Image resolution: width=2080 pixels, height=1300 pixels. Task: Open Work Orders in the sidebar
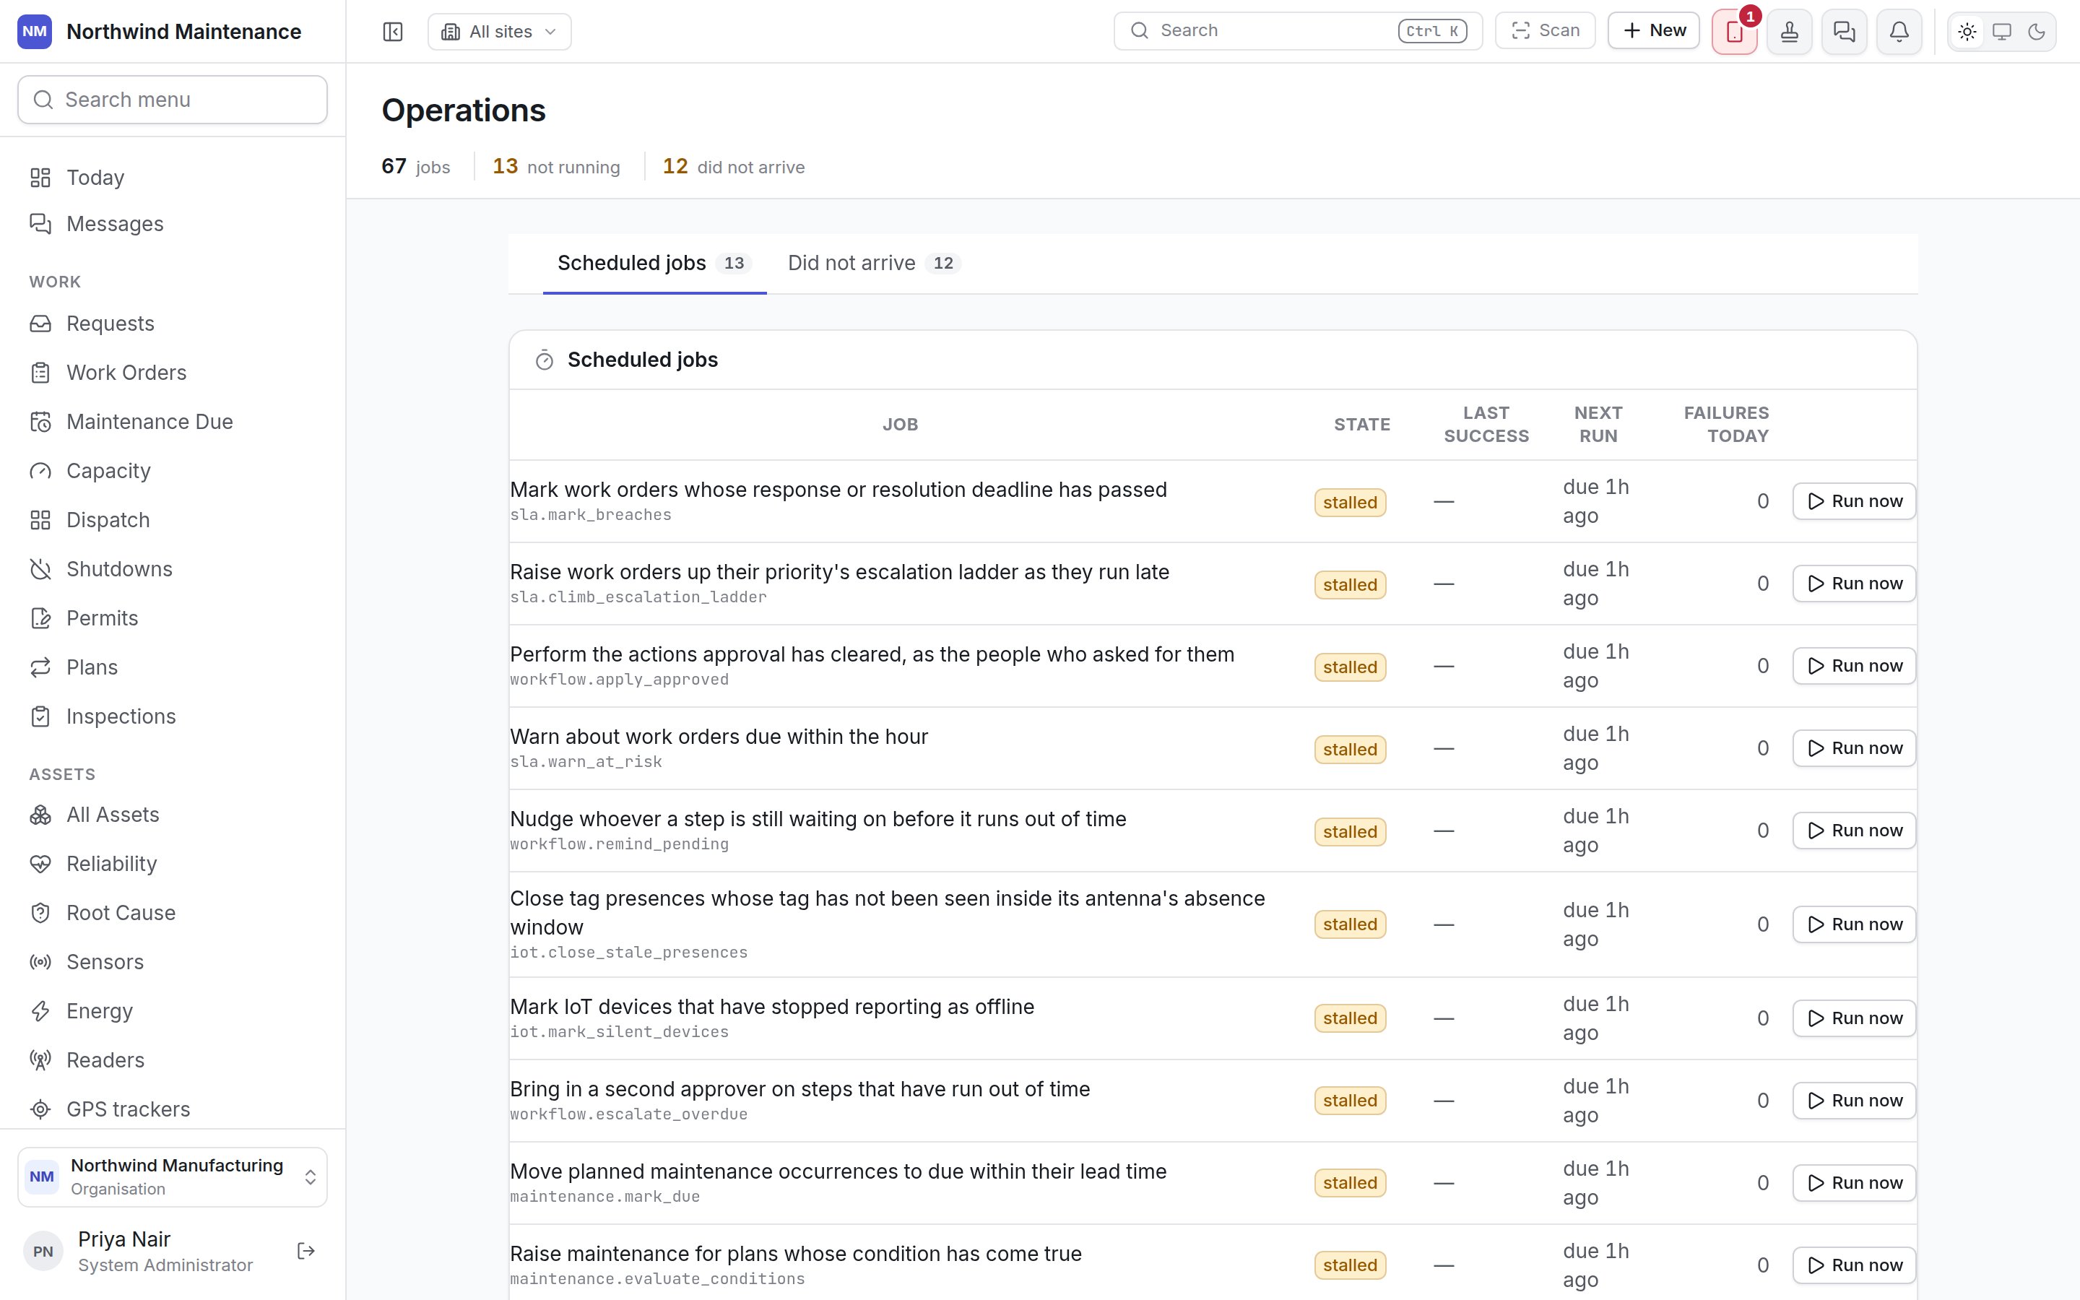[173, 372]
